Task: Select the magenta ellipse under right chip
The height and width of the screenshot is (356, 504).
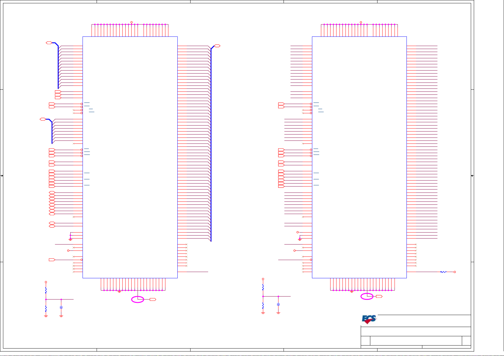Action: click(367, 296)
